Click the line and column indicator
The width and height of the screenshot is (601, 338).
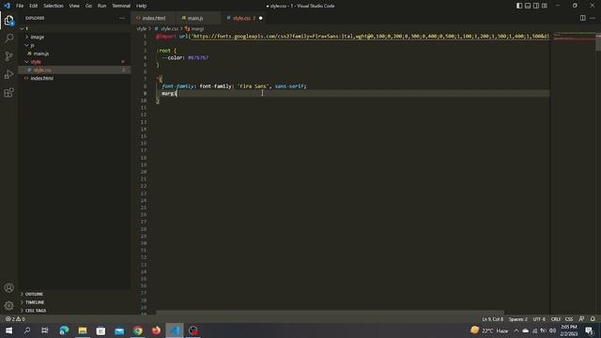[x=492, y=319]
